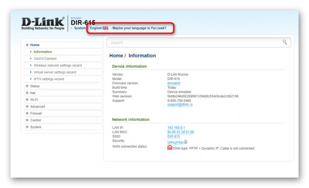The height and width of the screenshot is (188, 309).
Task: Click the Build time Today value
Action: tap(172, 87)
